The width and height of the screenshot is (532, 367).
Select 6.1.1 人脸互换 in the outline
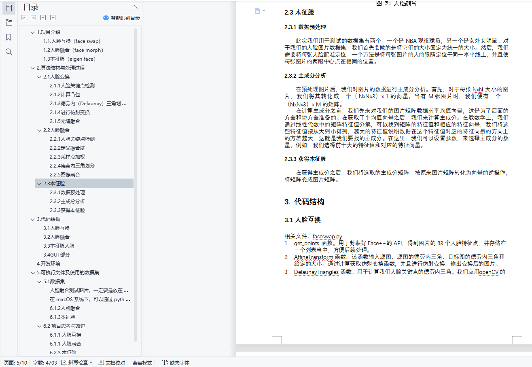(x=66, y=335)
